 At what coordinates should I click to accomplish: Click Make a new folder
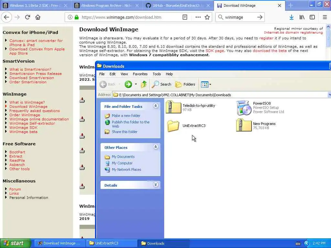pos(126,116)
